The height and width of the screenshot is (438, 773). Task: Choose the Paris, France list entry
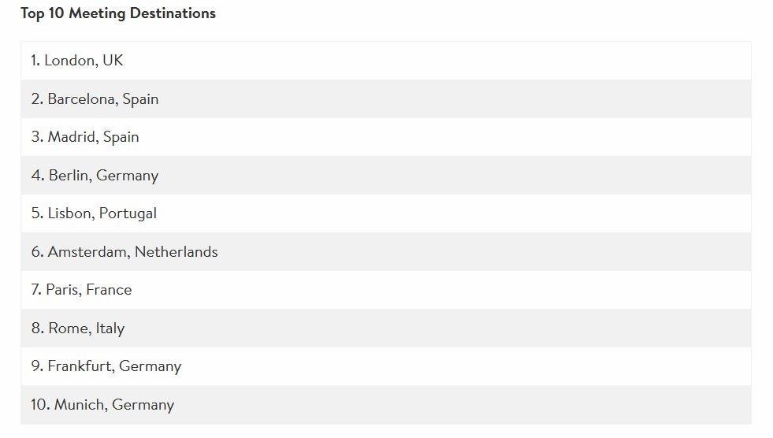[x=386, y=290]
